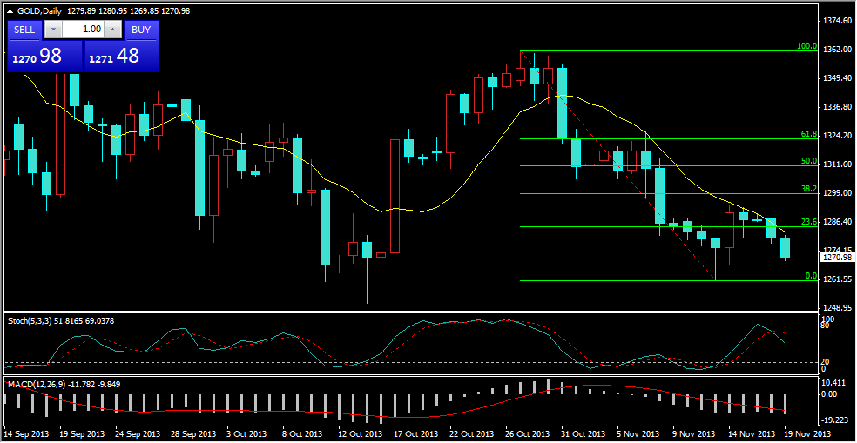The width and height of the screenshot is (857, 443).
Task: Click the current price tag 1270.98
Action: [836, 258]
